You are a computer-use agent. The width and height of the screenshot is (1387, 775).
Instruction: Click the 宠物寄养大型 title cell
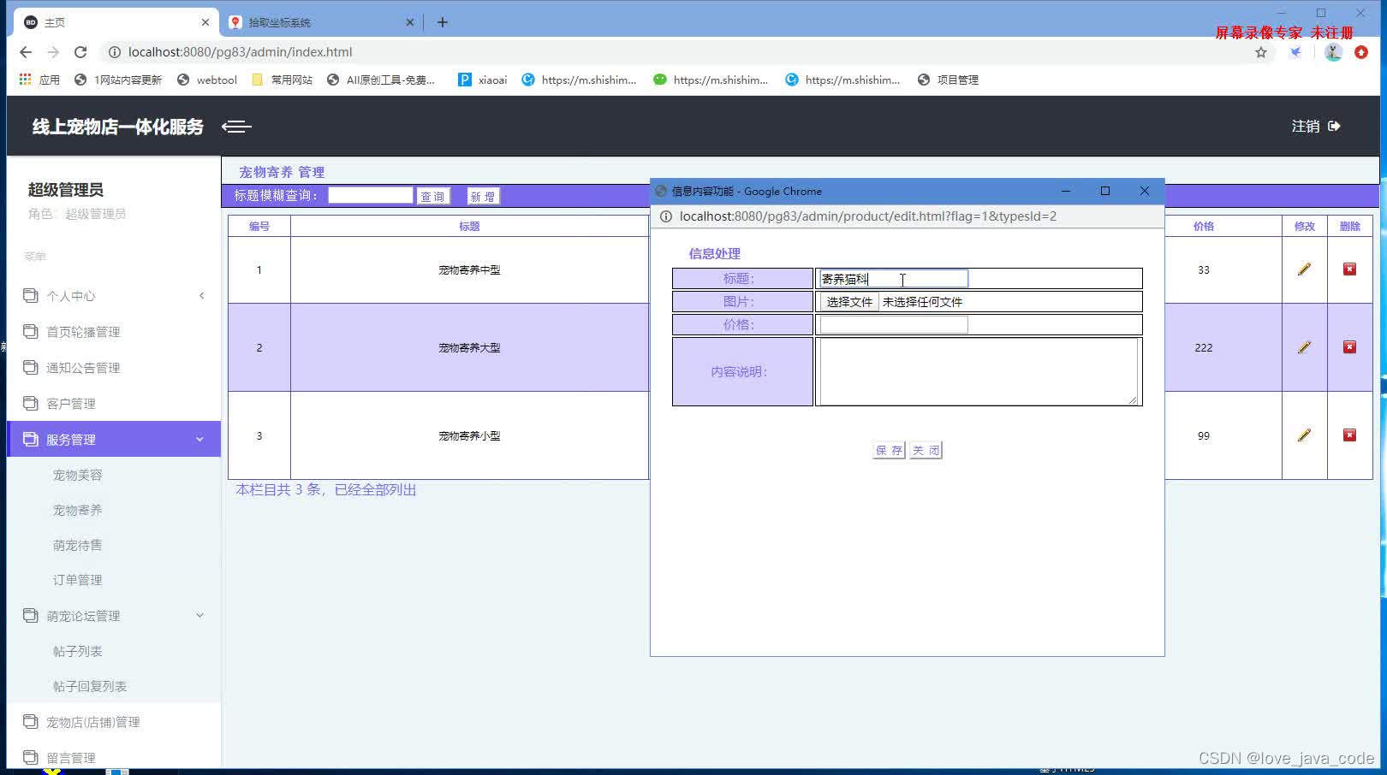469,348
